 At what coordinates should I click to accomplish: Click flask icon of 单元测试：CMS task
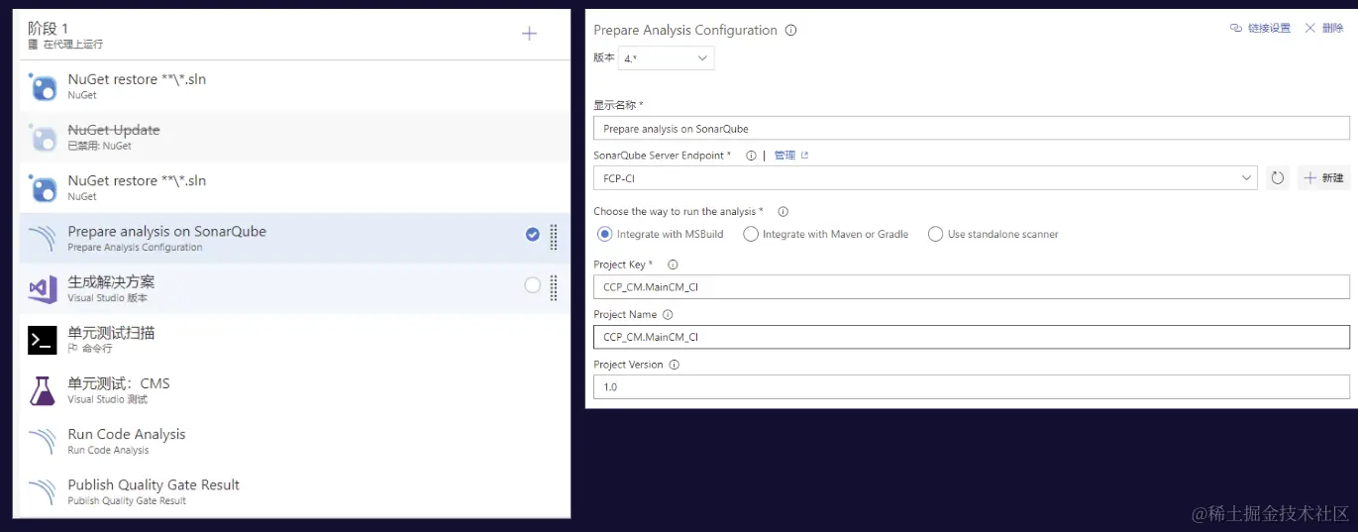(x=43, y=390)
